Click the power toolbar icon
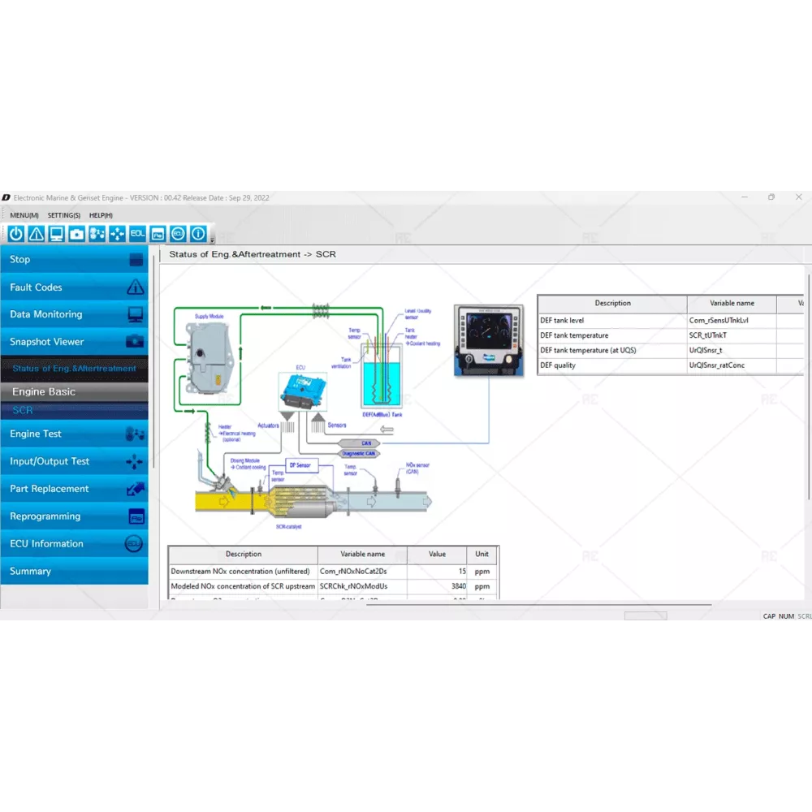The height and width of the screenshot is (812, 812). (x=16, y=234)
